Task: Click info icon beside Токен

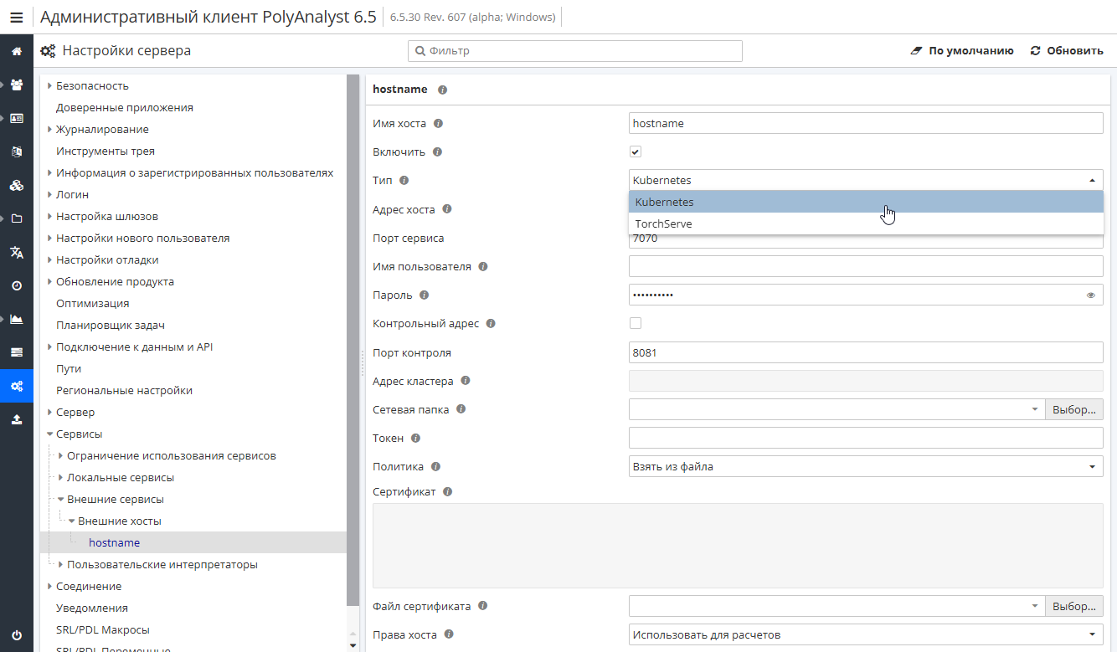Action: [x=415, y=439]
